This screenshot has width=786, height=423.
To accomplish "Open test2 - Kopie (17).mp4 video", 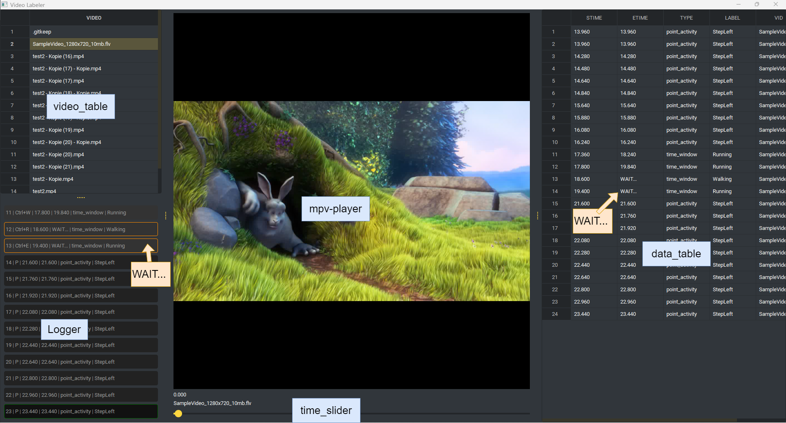I will [x=94, y=81].
